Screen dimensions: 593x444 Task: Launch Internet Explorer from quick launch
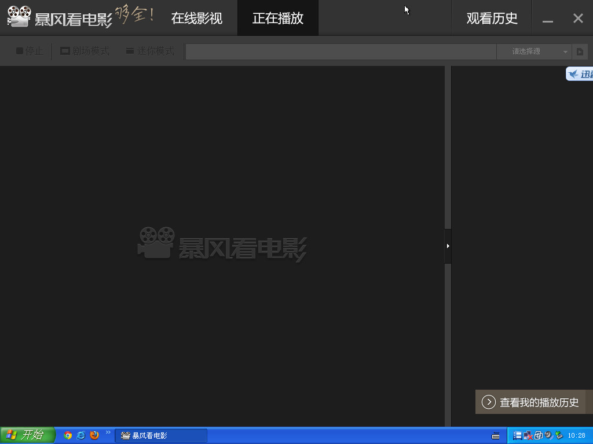81,435
